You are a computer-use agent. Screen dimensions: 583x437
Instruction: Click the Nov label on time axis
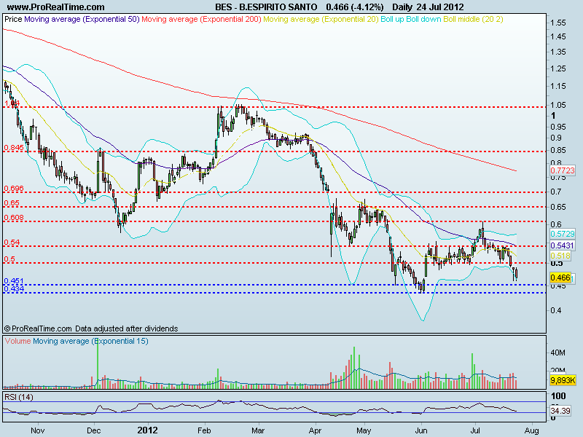[x=38, y=430]
